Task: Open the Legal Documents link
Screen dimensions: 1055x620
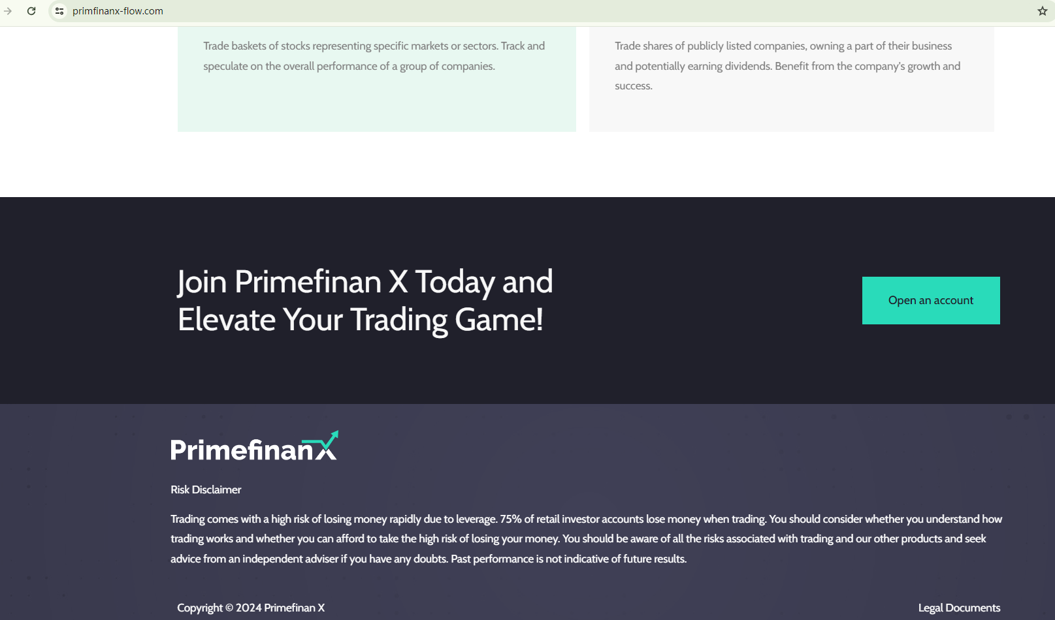Action: tap(959, 608)
